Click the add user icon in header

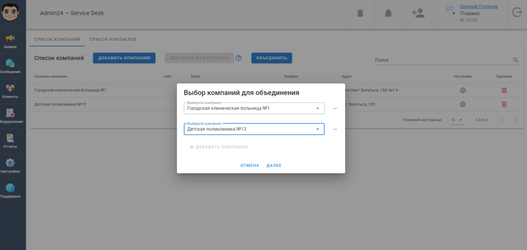point(418,13)
